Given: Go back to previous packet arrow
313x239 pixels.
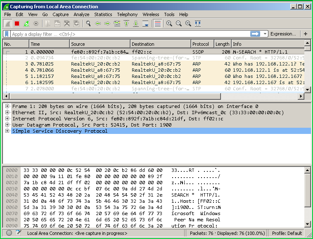Looking at the screenshot, I should (98, 24).
